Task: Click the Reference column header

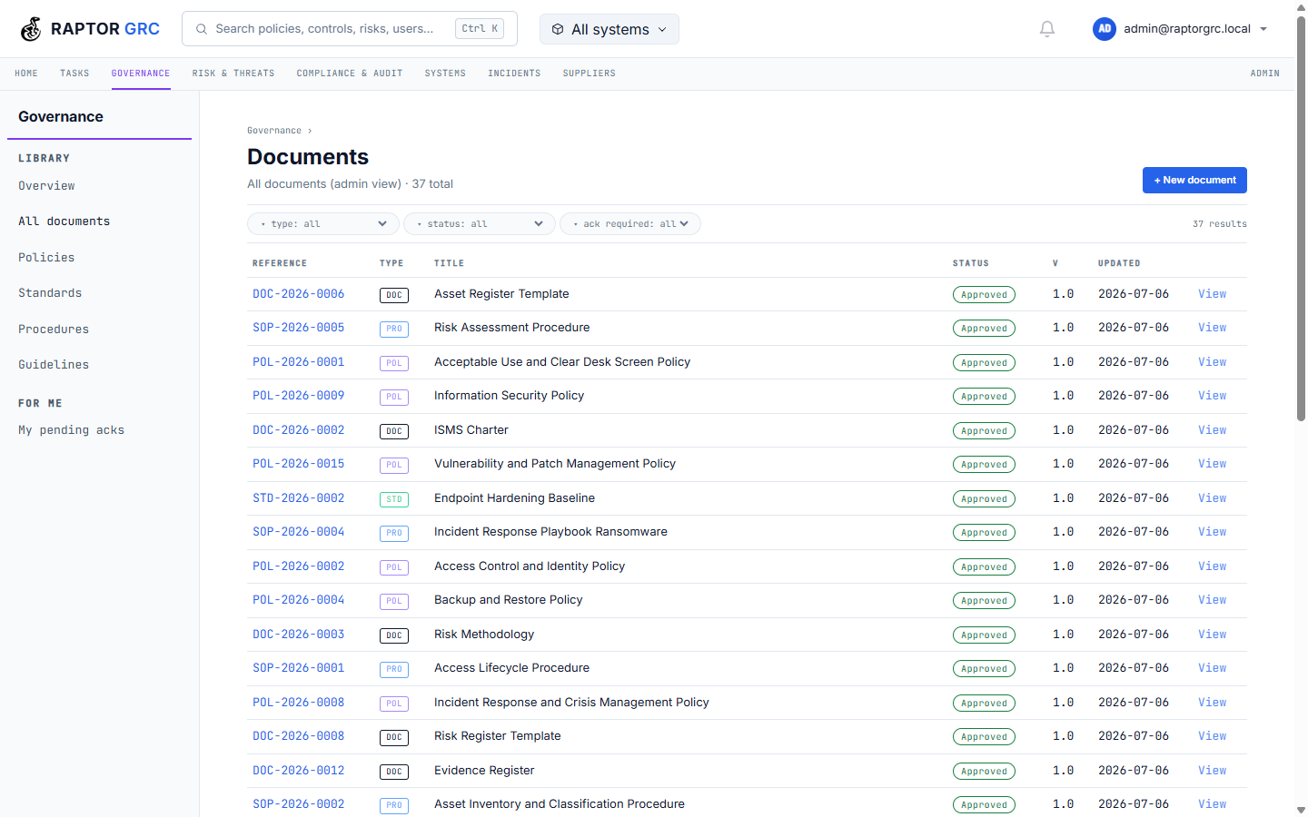Action: pos(280,263)
